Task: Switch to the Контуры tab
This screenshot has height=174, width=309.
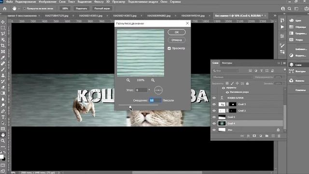Action: (227, 63)
